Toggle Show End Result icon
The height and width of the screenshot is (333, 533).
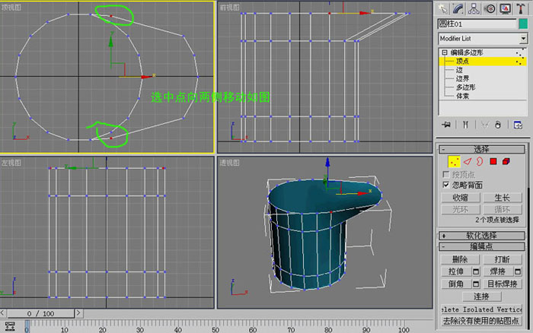coord(465,125)
